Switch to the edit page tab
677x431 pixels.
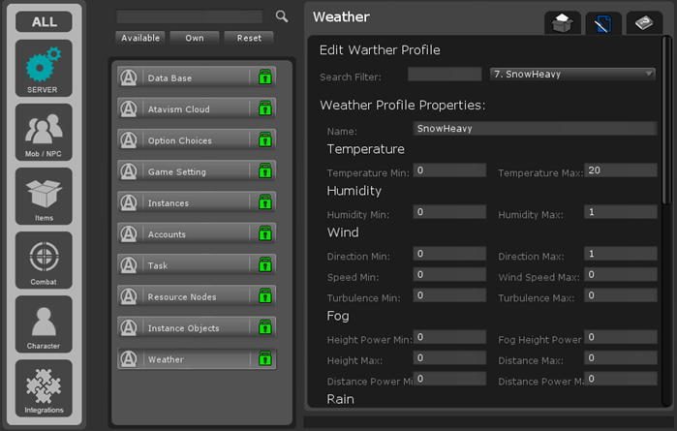point(602,23)
